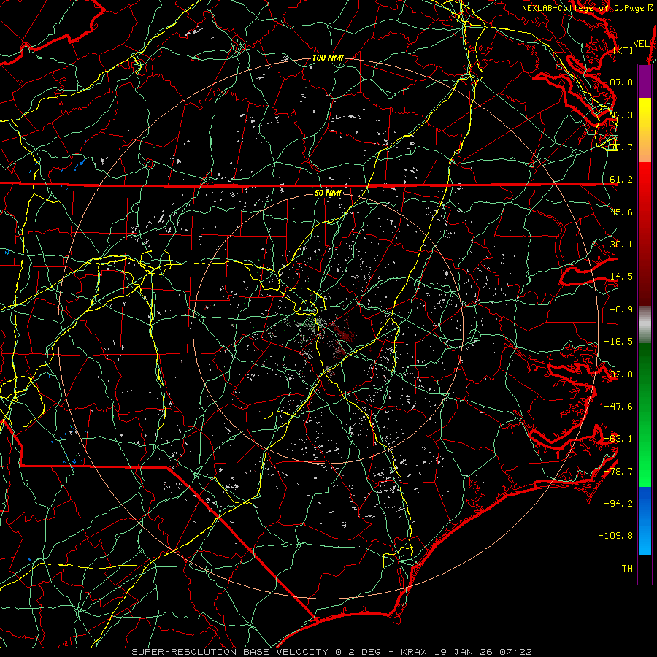Screen dimensions: 657x657
Task: Click the TH legend label
Action: tap(627, 569)
